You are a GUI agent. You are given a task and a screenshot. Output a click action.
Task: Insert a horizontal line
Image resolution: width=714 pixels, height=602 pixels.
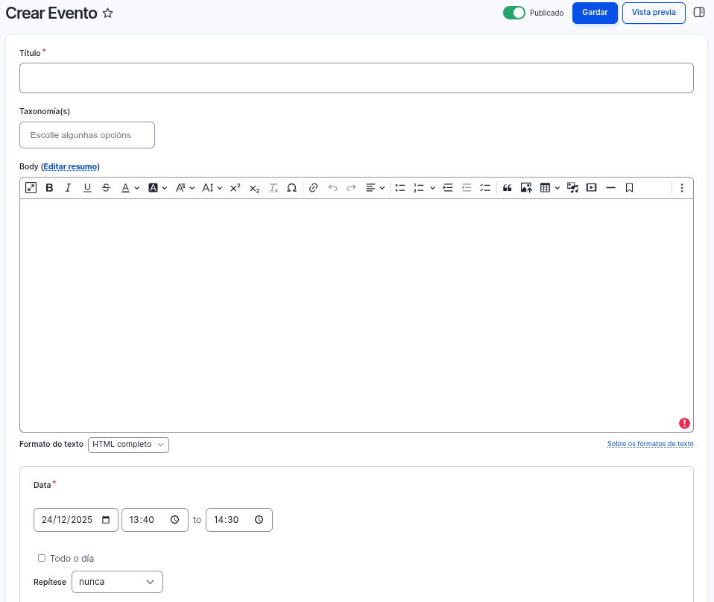(610, 188)
